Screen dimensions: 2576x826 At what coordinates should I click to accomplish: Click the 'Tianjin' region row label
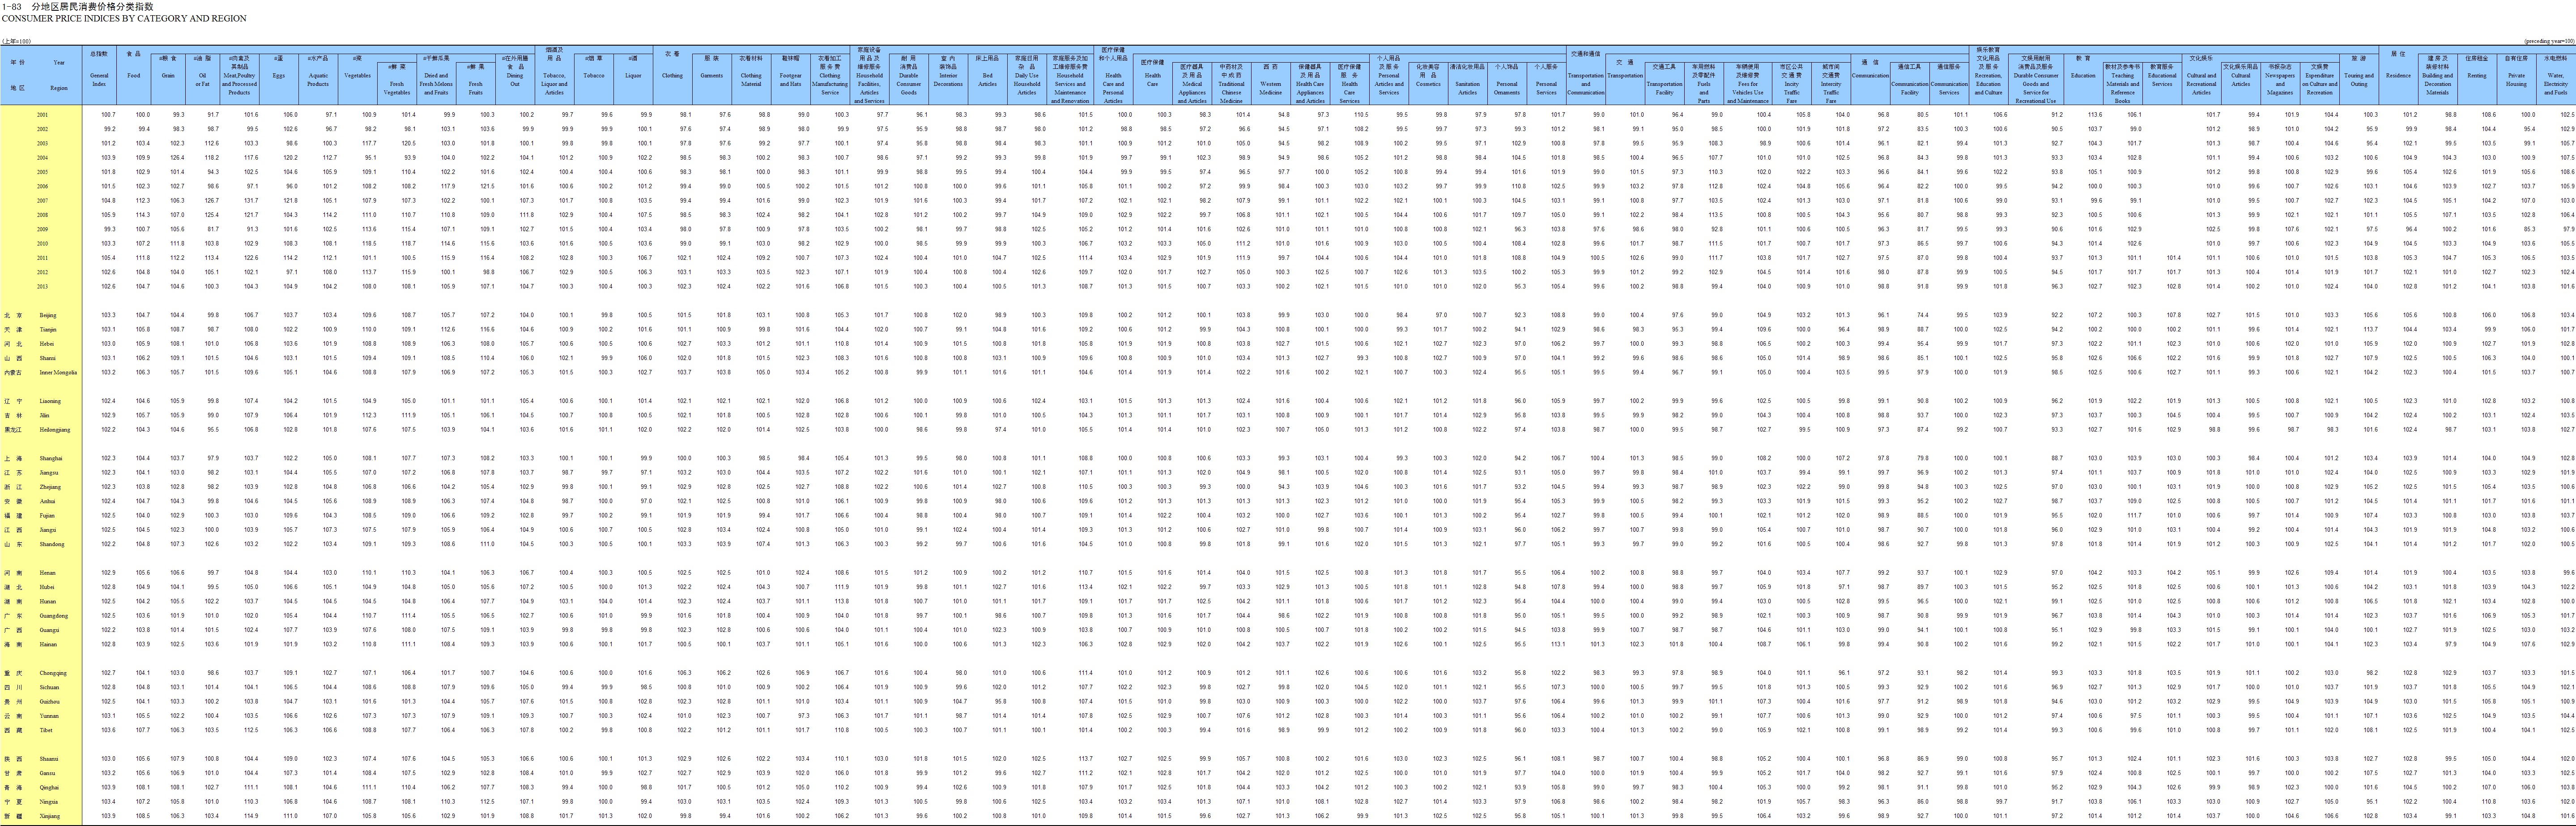[x=48, y=329]
